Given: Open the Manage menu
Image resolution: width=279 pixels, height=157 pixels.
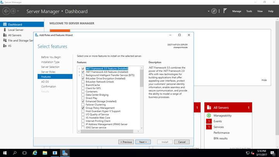Looking at the screenshot, I should click(x=237, y=11).
